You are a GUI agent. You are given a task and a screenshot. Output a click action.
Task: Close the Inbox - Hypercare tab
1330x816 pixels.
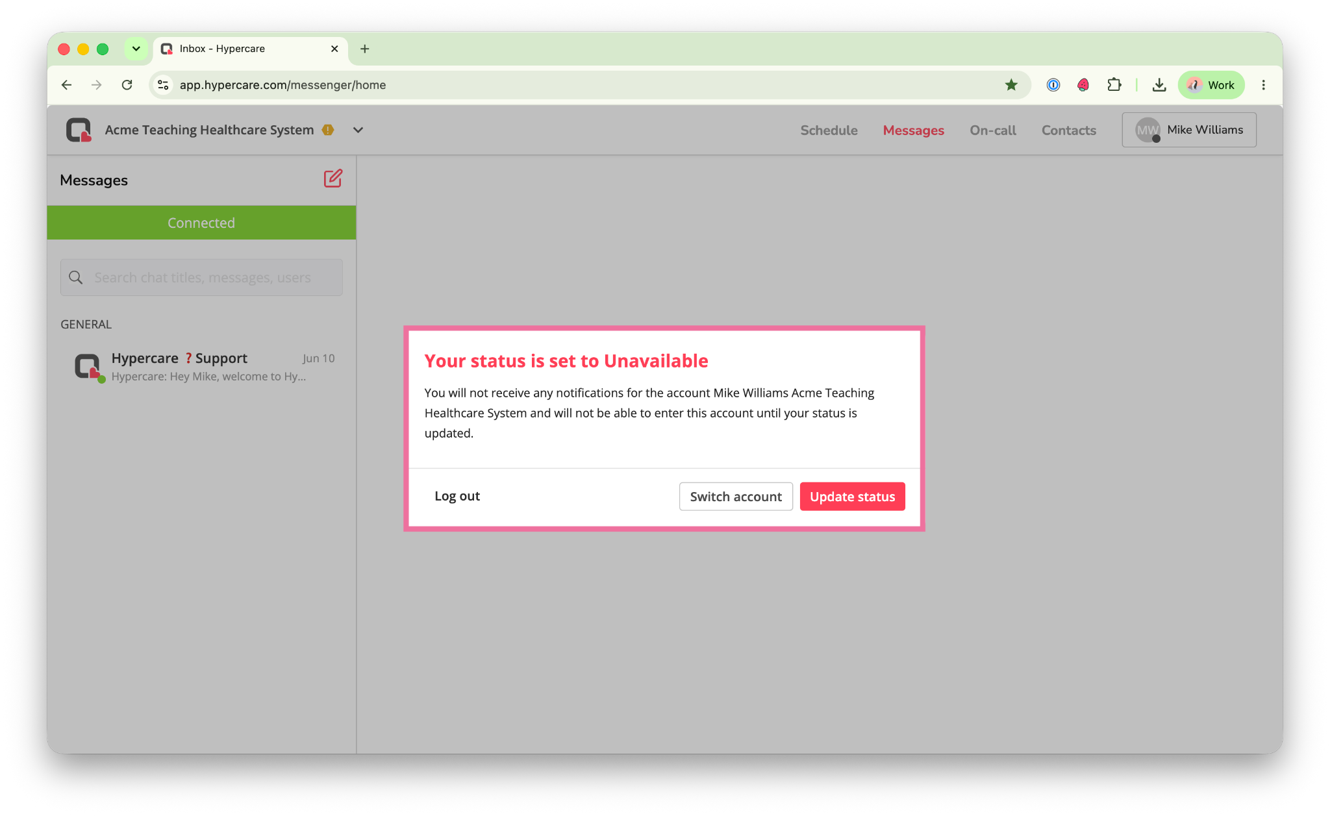[x=334, y=49]
